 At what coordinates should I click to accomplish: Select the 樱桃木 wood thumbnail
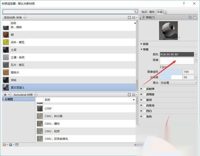pos(6,73)
